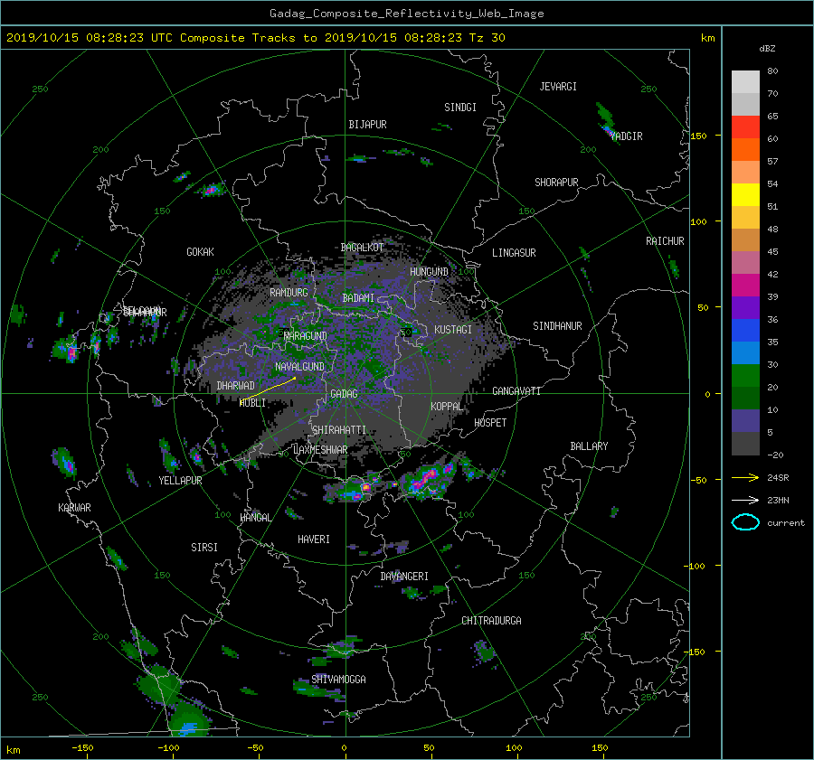Select the grey 80 dBZ color swatch
This screenshot has width=814, height=760.
point(745,82)
